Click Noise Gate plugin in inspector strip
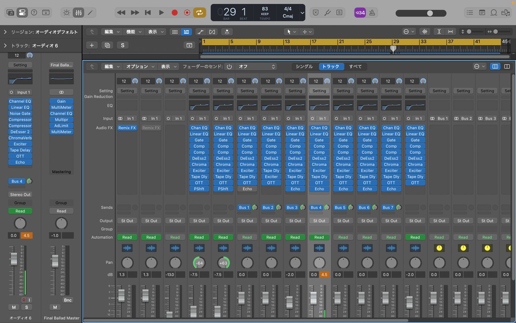This screenshot has height=323, width=516. pos(20,113)
